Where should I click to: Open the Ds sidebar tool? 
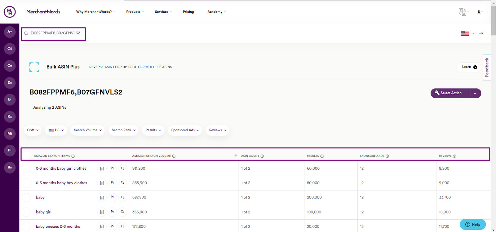point(10,83)
